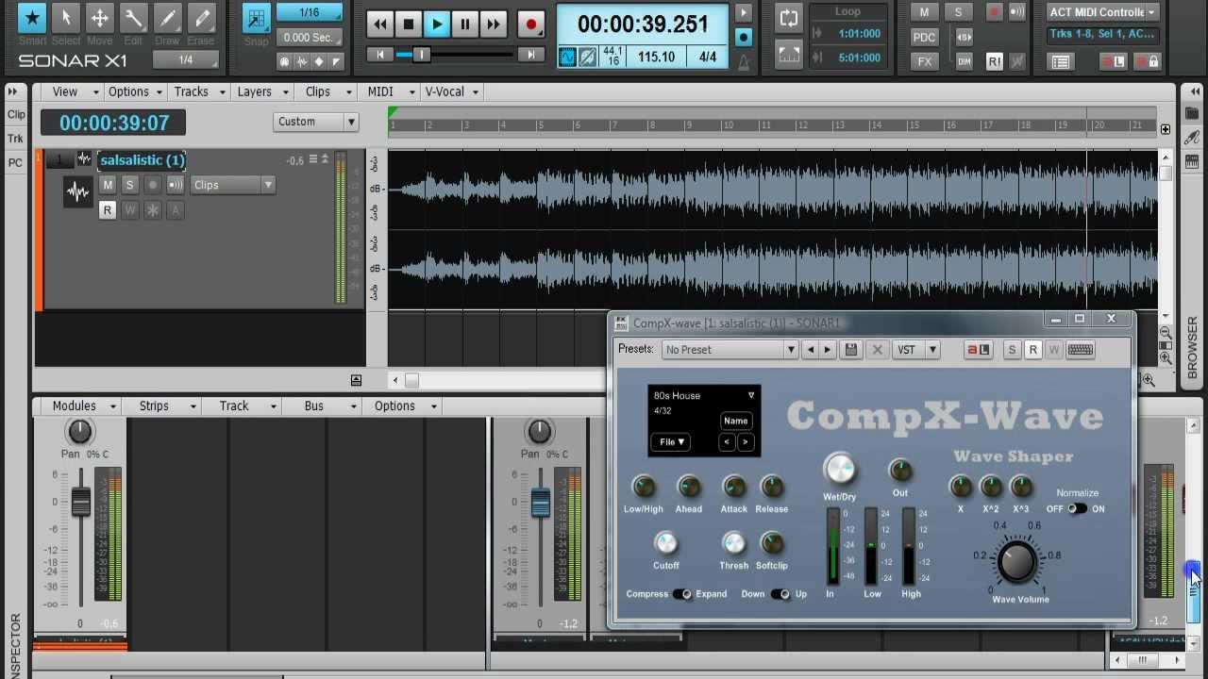
Task: Jump to project start button
Action: coord(380,56)
